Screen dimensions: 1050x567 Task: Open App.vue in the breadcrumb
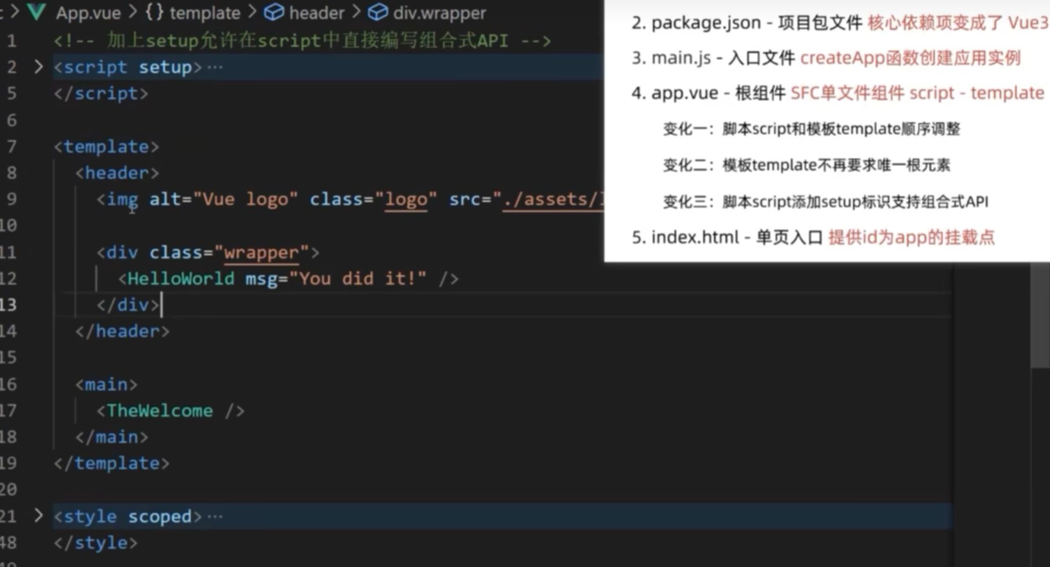coord(88,13)
